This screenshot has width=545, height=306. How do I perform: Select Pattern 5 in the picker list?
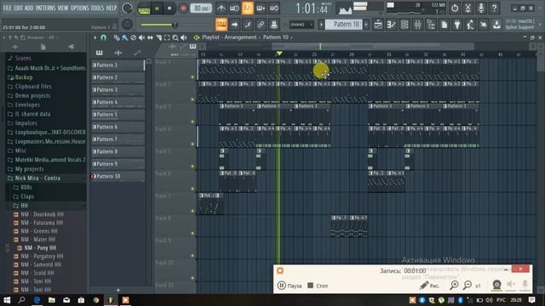118,115
